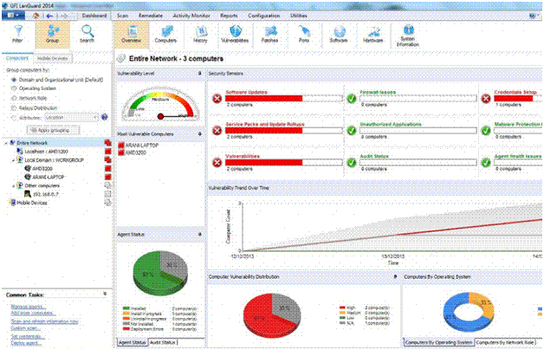Click Custom scan link
544x350 pixels.
pos(24,327)
